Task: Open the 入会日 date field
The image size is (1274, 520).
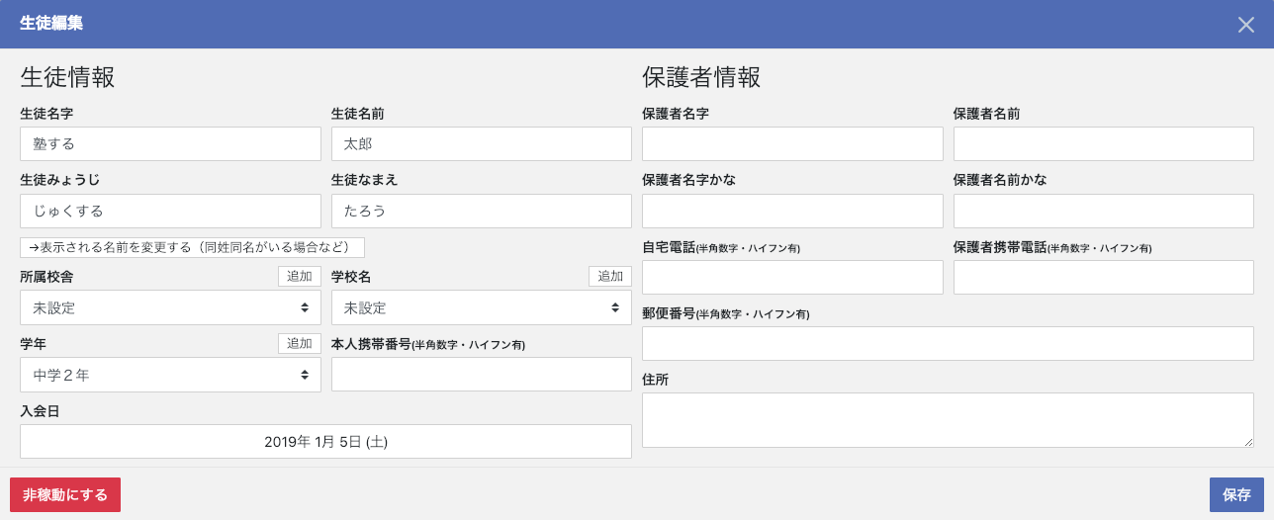Action: click(x=325, y=442)
